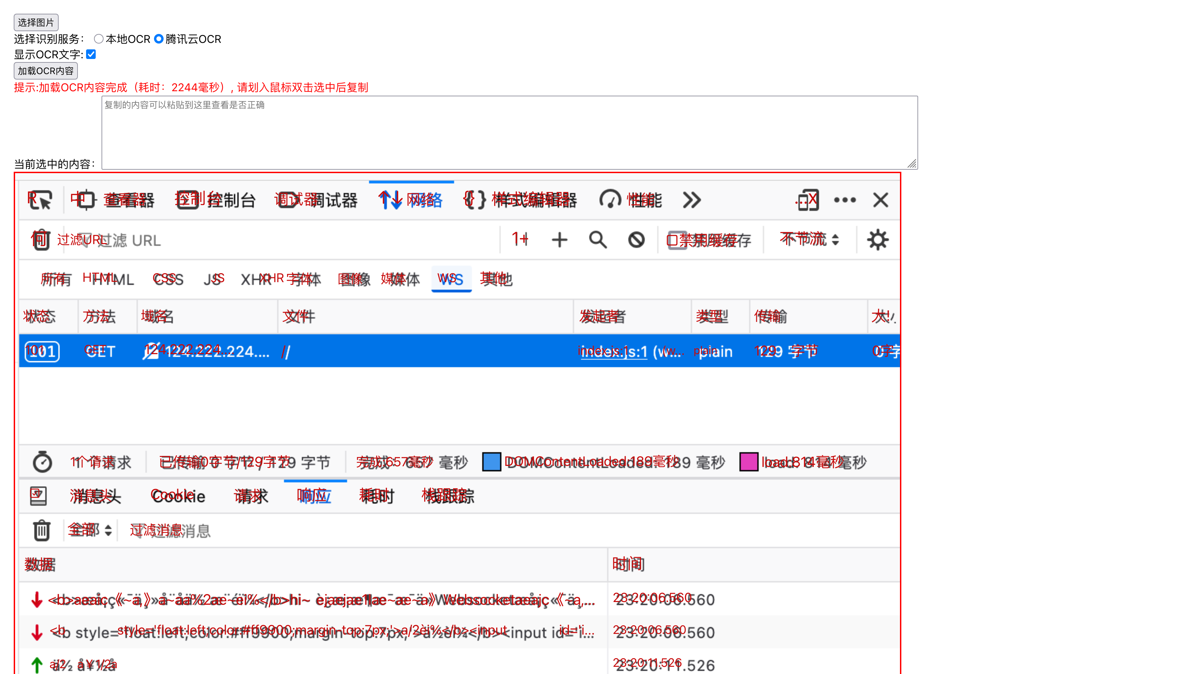Select the 本地OCR radio option
The height and width of the screenshot is (674, 1186).
click(x=99, y=39)
